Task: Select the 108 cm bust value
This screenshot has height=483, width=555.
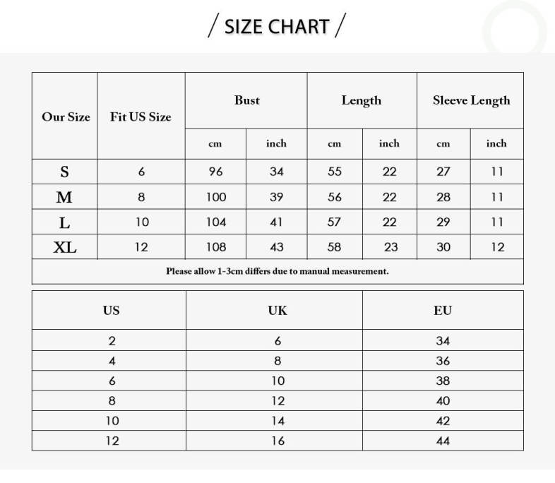Action: (215, 247)
